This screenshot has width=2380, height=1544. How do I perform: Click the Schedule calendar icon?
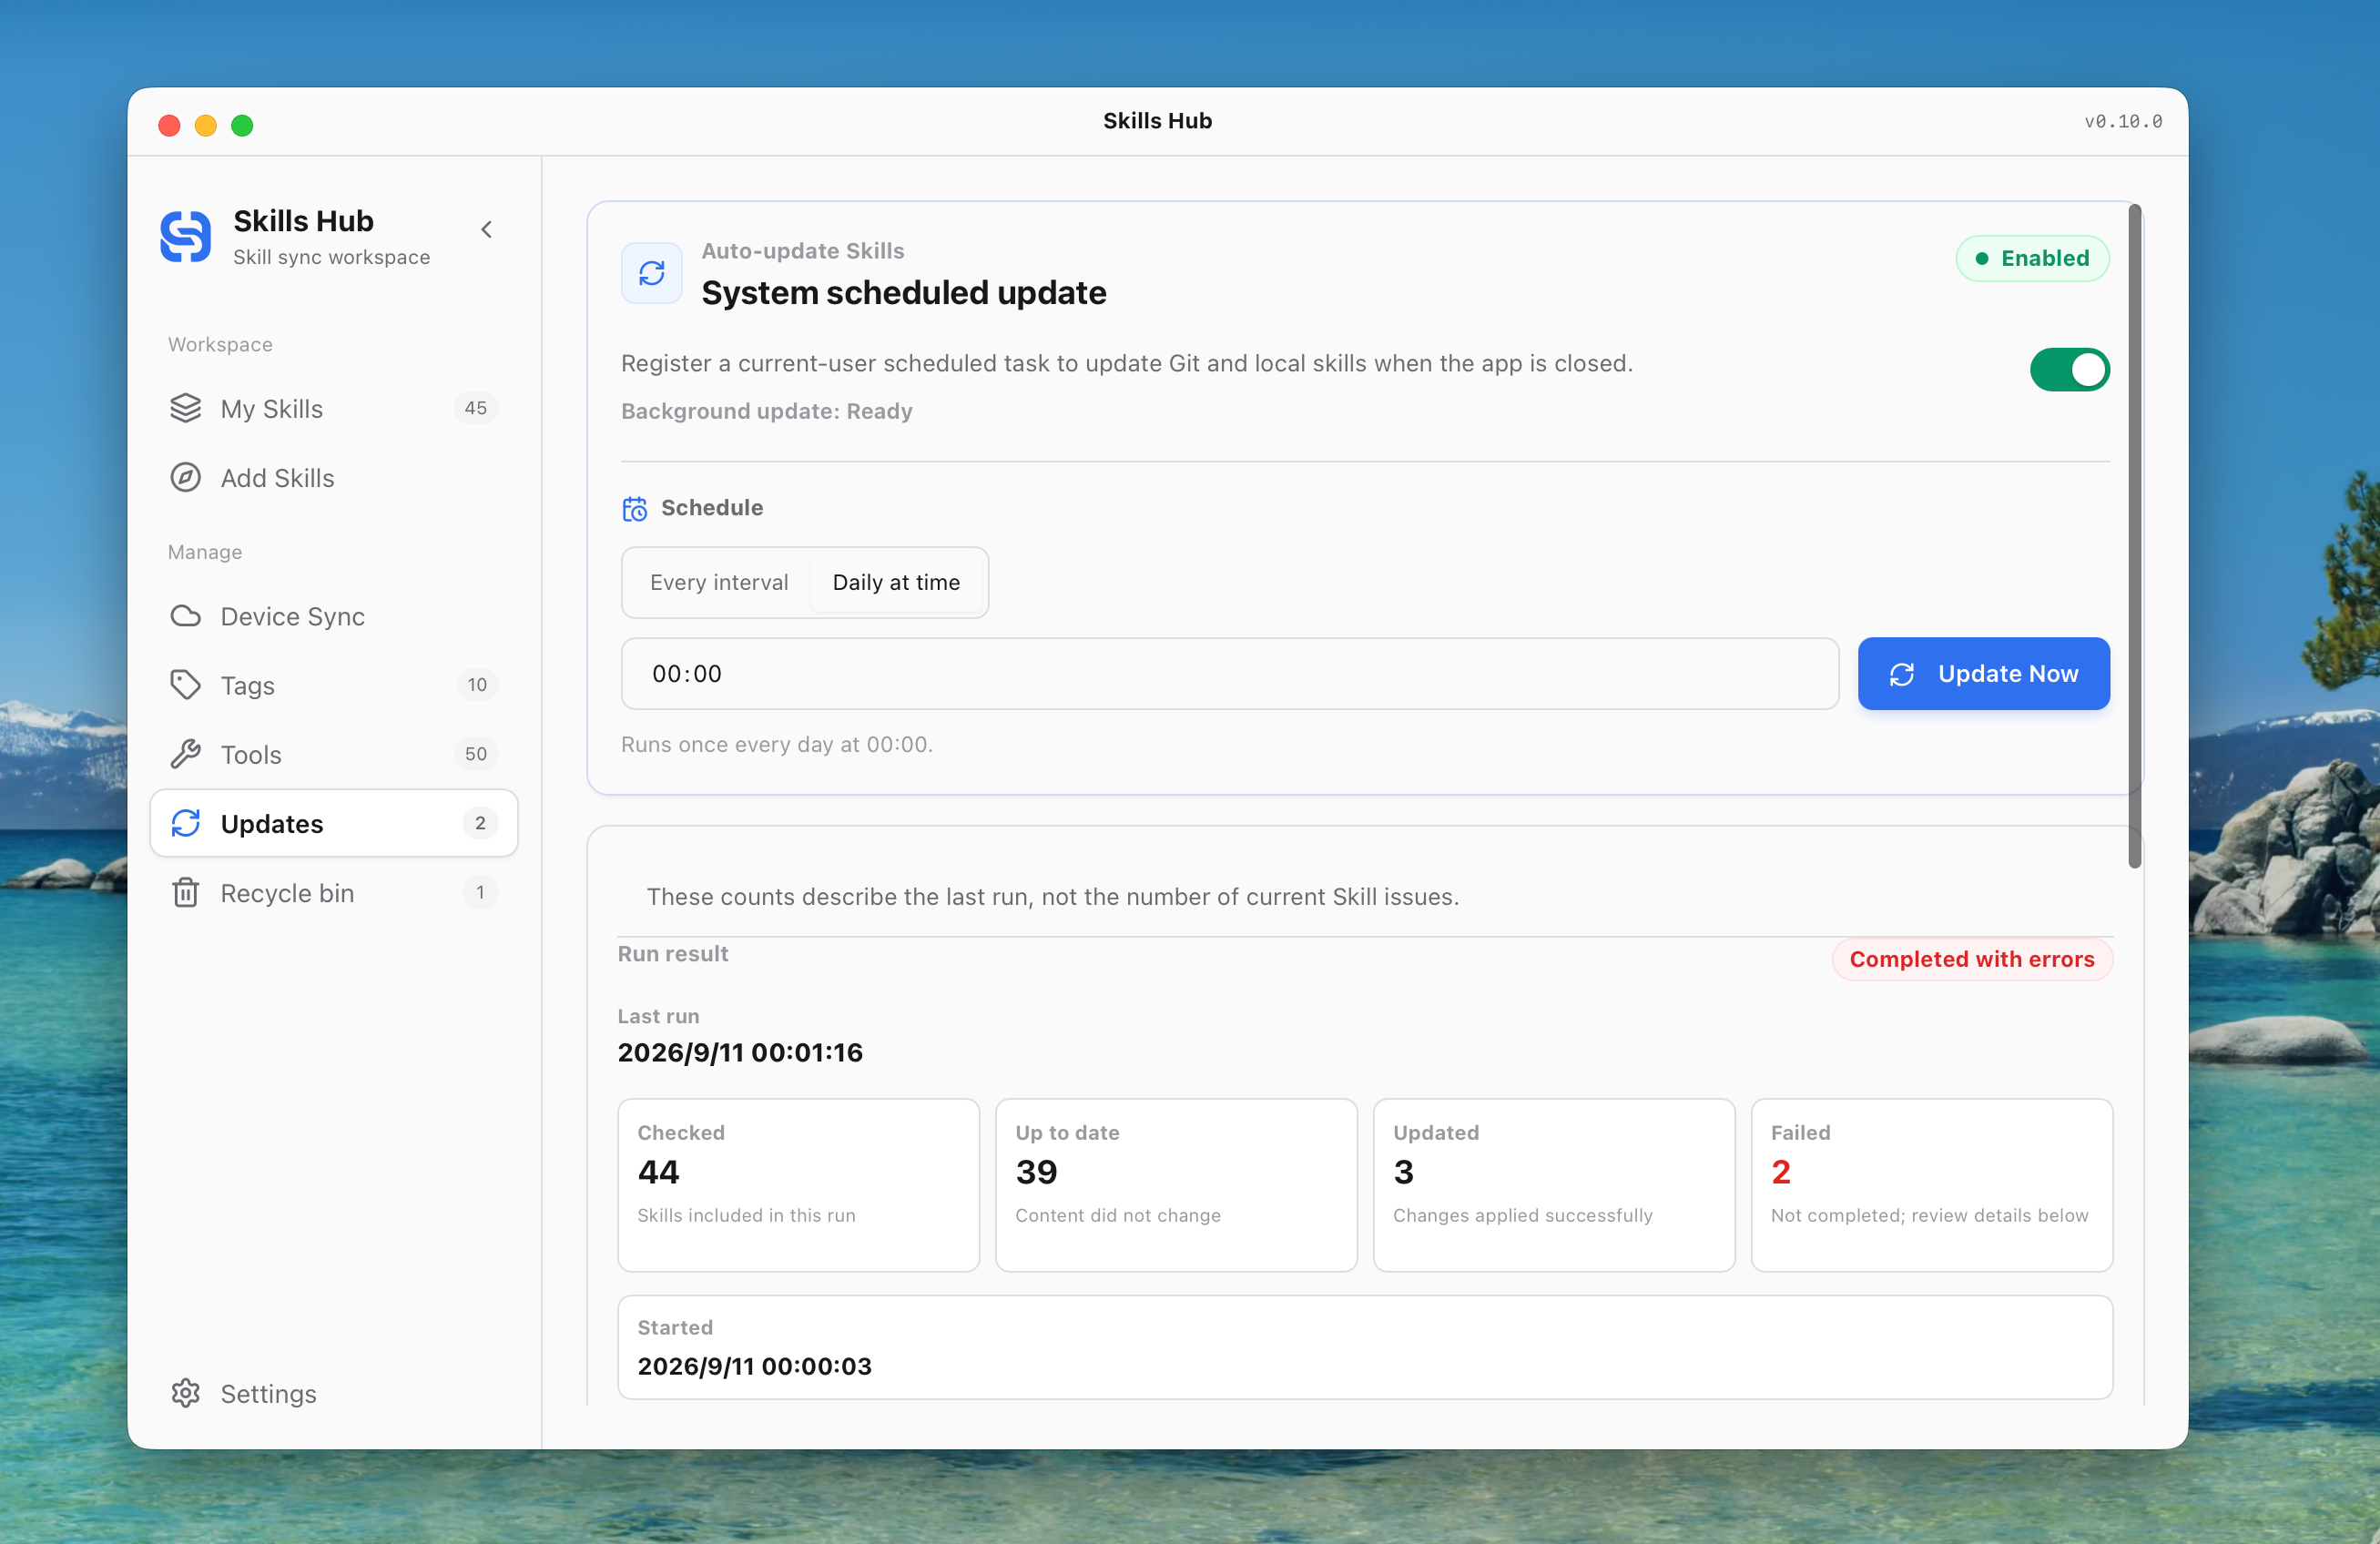pyautogui.click(x=635, y=509)
